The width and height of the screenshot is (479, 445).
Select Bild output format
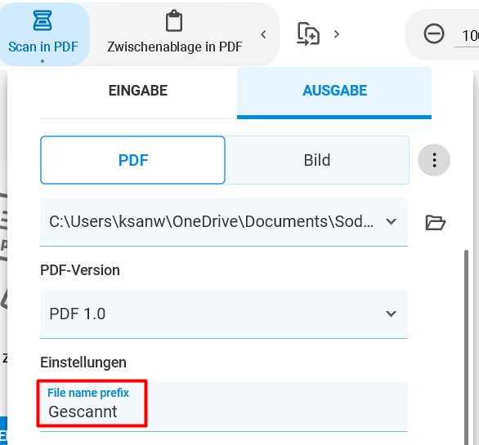(317, 160)
